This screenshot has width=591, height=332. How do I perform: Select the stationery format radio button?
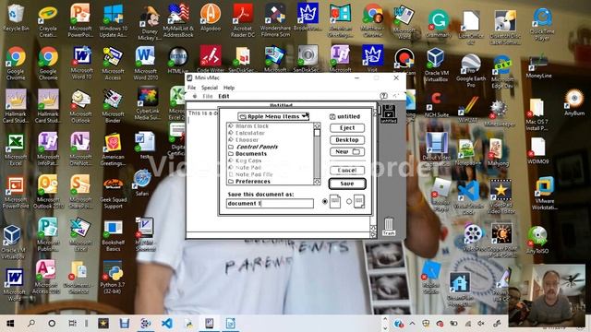pyautogui.click(x=349, y=201)
